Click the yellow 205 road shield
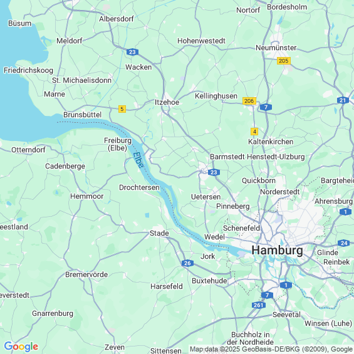This screenshot has width=354, height=354. coord(284,61)
